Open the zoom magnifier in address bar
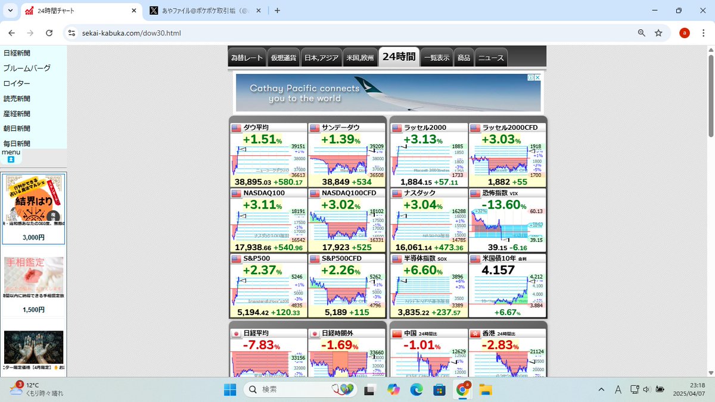715x402 pixels. [x=642, y=33]
